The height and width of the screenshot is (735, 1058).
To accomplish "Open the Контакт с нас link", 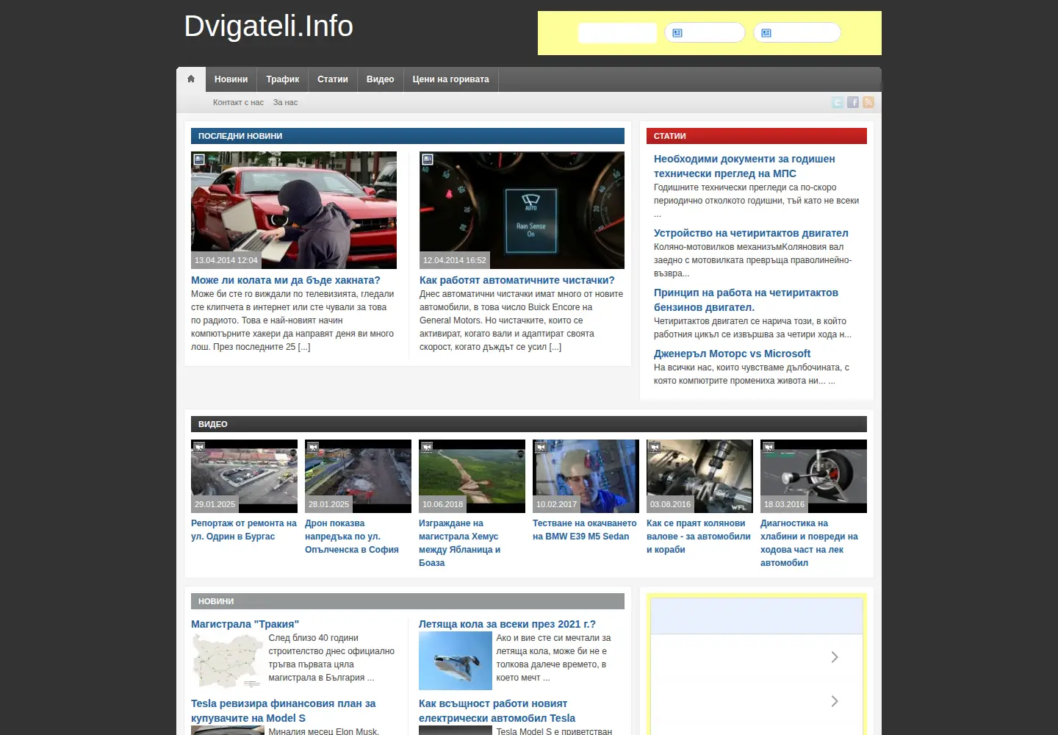I will (238, 102).
